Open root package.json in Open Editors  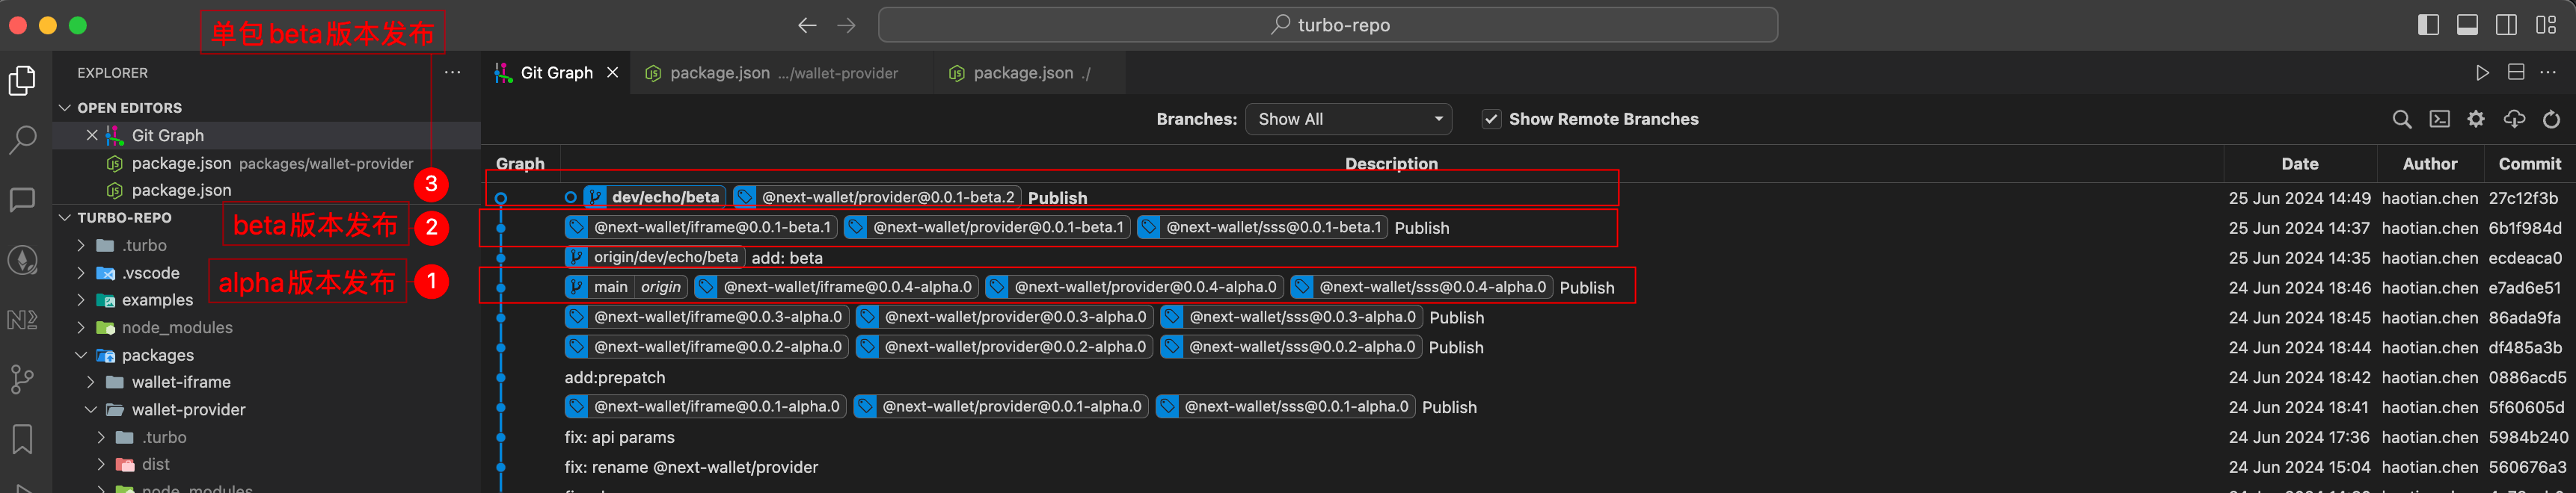266,190
